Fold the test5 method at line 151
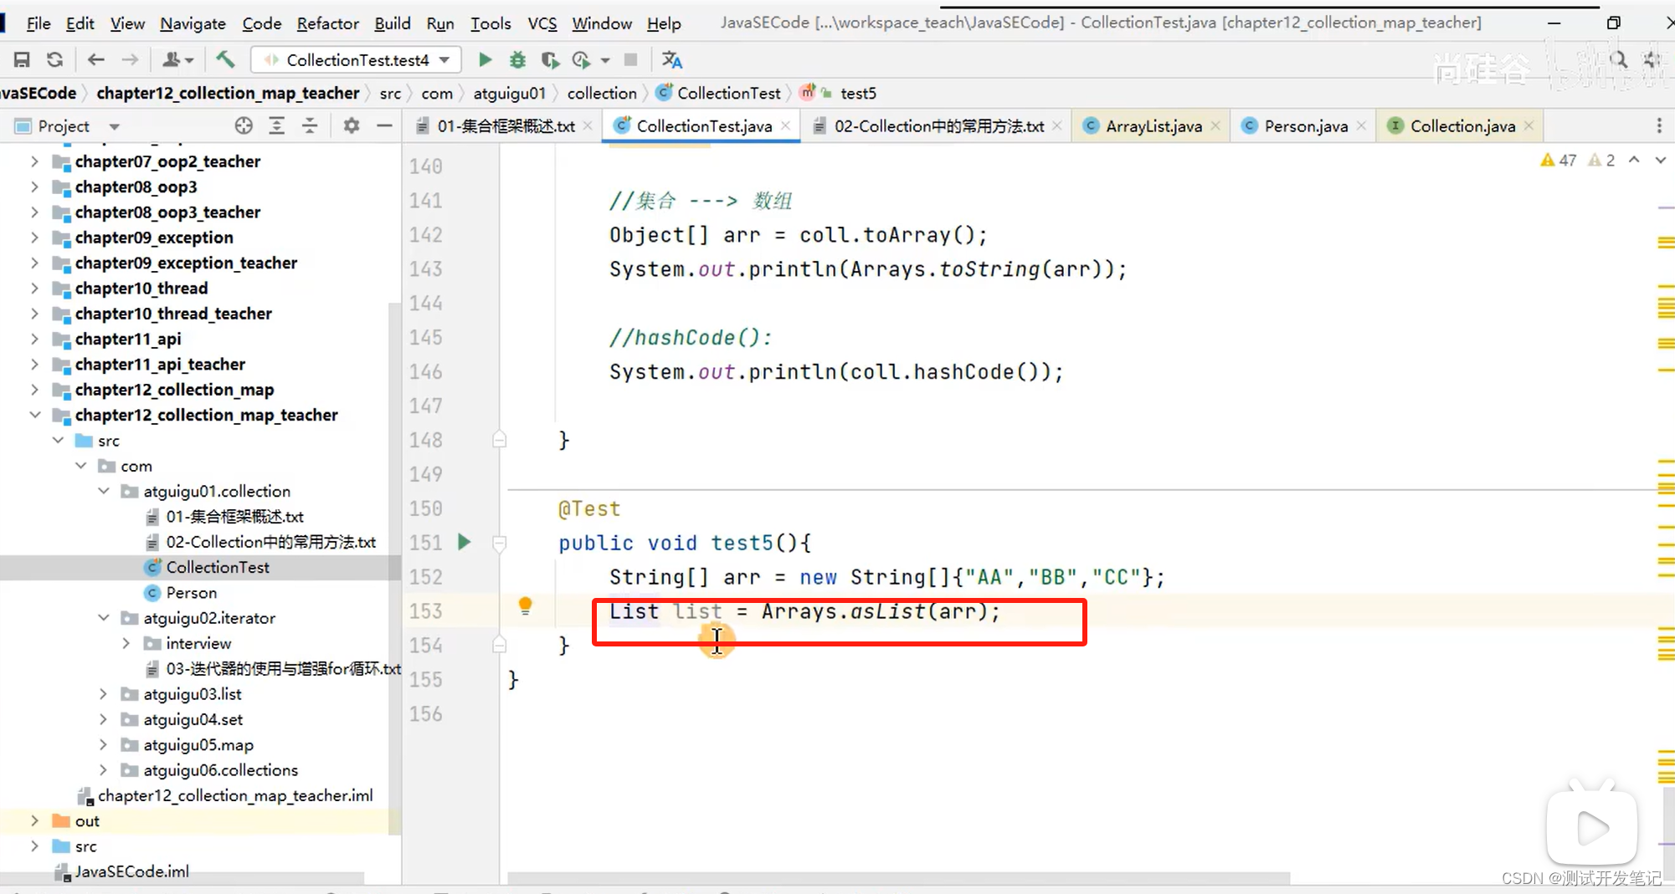Screen dimensions: 1675x894 (x=500, y=543)
